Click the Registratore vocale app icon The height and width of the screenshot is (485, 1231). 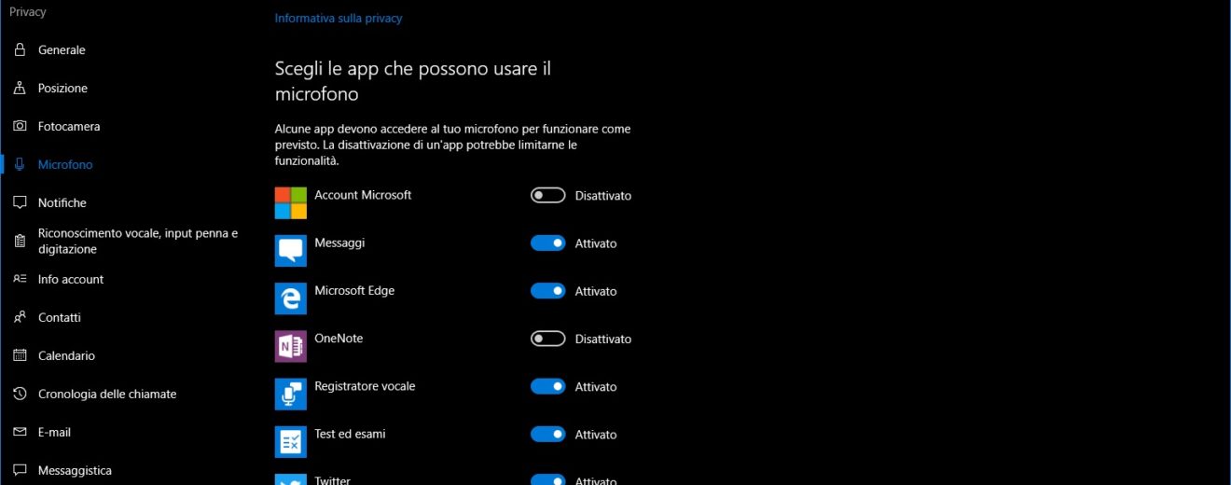click(x=291, y=394)
